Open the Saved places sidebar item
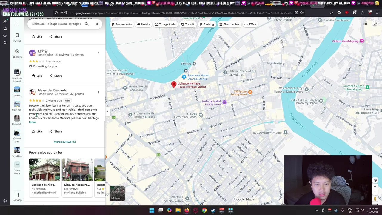Viewport: 382px width, 215px height. [x=17, y=38]
